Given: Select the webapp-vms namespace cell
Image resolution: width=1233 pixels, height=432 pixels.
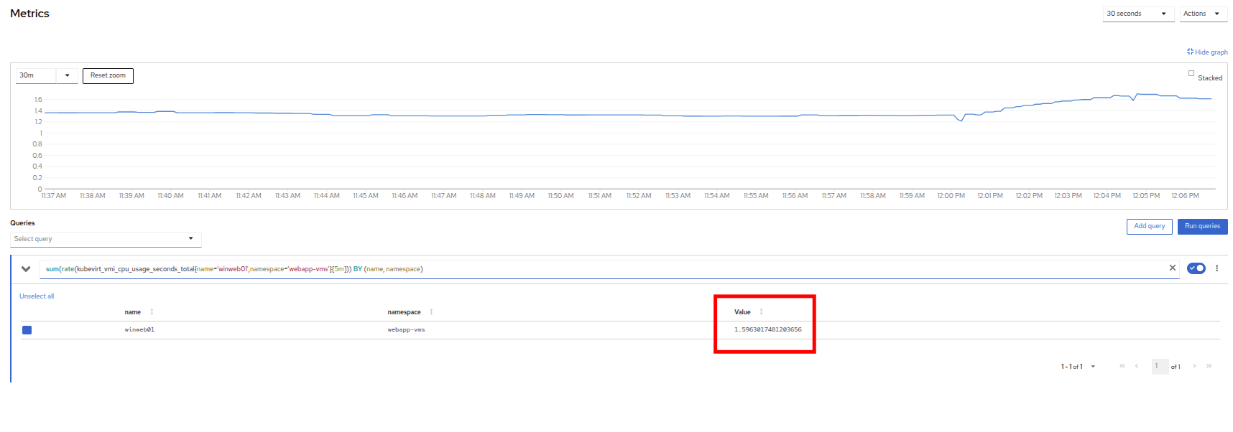Looking at the screenshot, I should [x=406, y=330].
